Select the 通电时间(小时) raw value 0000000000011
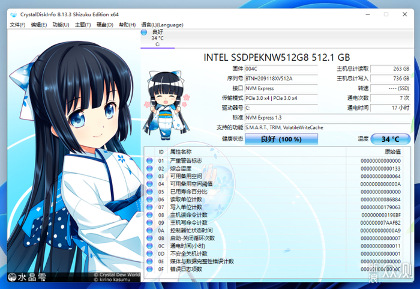The width and height of the screenshot is (420, 289). pyautogui.click(x=380, y=246)
